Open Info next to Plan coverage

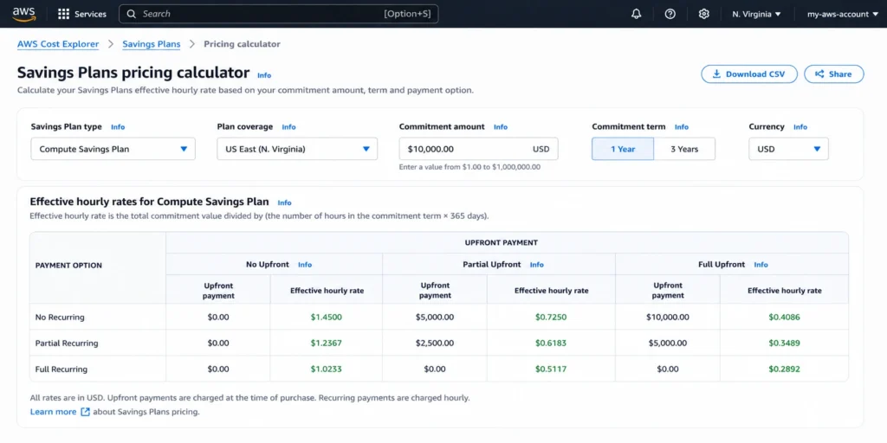coord(288,127)
